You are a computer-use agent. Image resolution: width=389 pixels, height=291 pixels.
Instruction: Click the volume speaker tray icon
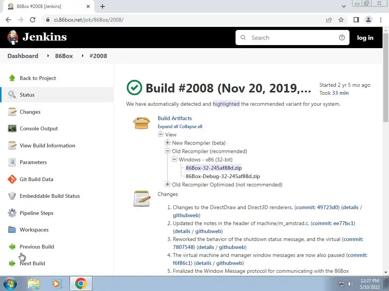(x=351, y=284)
